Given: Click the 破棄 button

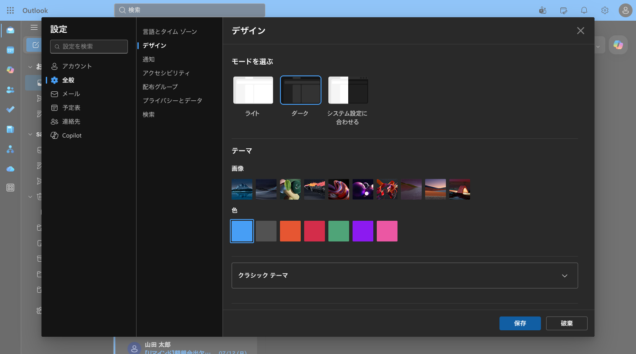Looking at the screenshot, I should coord(567,323).
